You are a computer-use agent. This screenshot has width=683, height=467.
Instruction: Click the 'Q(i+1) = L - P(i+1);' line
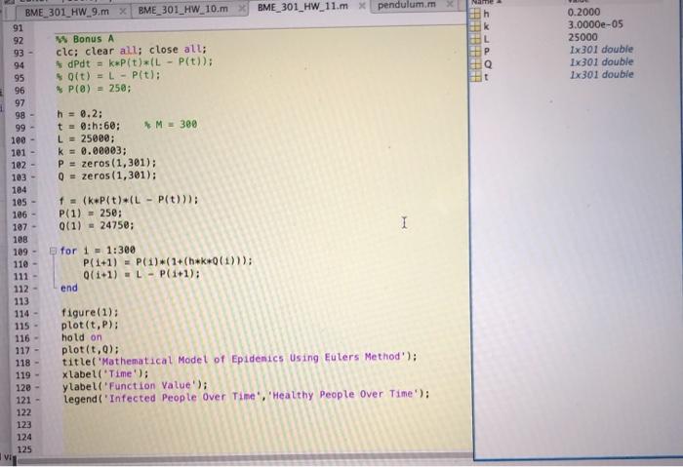pos(141,274)
